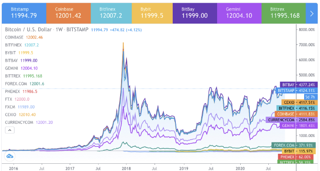
Task: Click the FXCM 11989.00 legend entry
Action: (x=20, y=107)
